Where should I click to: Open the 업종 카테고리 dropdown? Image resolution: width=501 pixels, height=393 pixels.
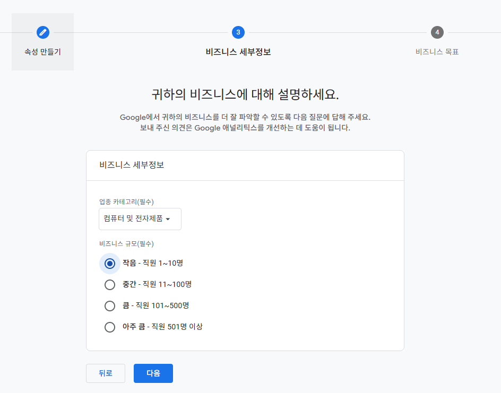click(x=140, y=219)
